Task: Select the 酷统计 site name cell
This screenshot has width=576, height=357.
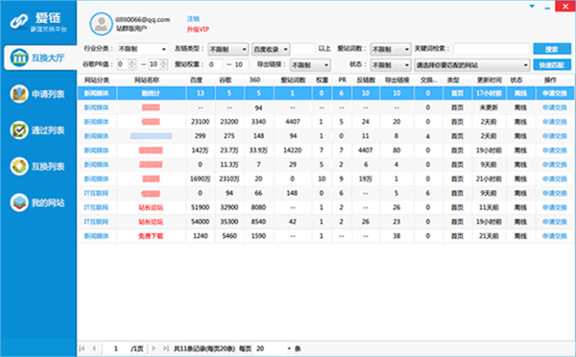Action: 151,93
